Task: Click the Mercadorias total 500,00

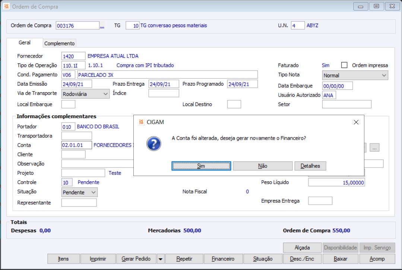Action: 192,230
